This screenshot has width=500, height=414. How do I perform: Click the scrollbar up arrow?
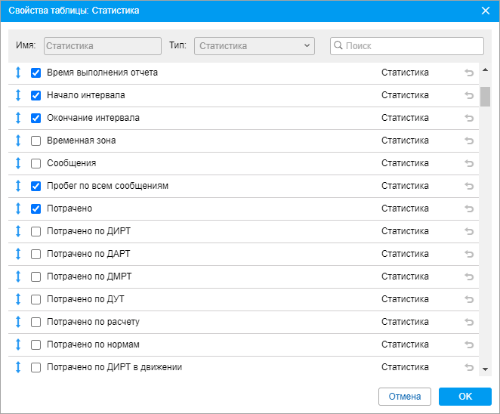pos(485,69)
